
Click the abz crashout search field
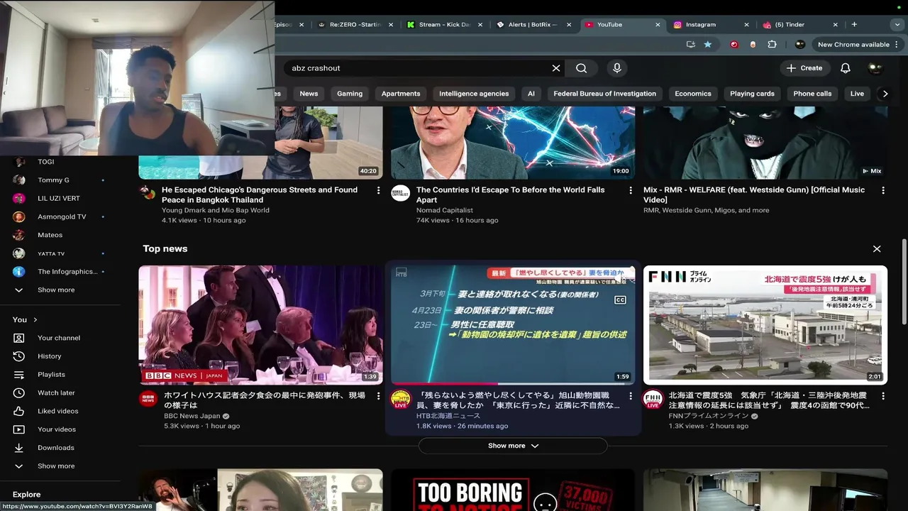pyautogui.click(x=419, y=68)
